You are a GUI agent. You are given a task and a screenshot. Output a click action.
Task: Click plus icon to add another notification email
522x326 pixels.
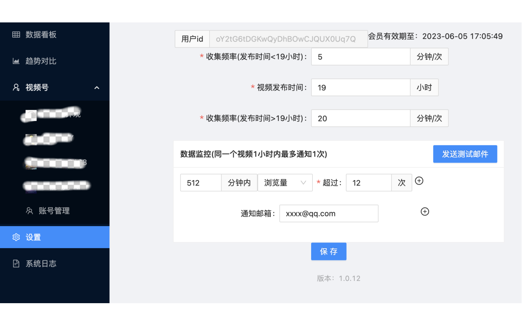(x=425, y=211)
